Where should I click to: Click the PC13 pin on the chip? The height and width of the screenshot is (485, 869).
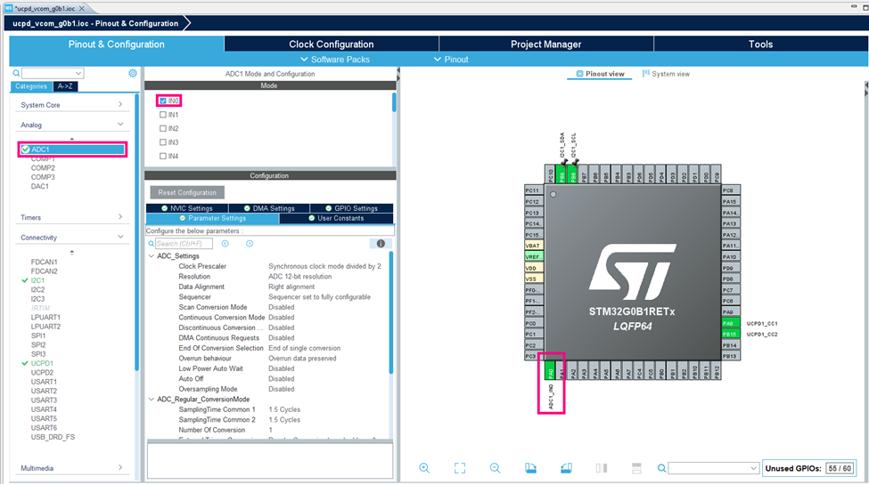(x=534, y=213)
